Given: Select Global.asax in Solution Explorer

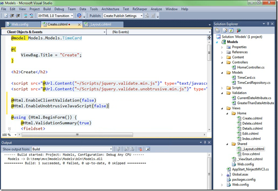Looking at the screenshot, I should point(240,174).
